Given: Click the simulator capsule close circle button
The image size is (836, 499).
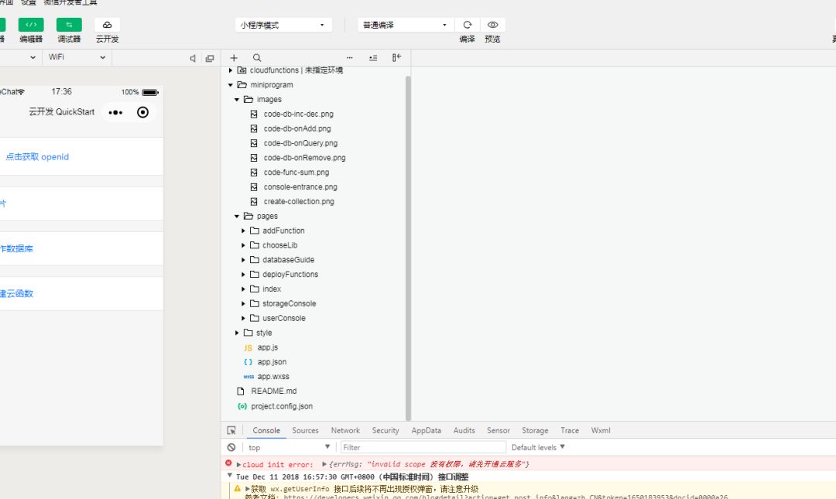Looking at the screenshot, I should [x=142, y=112].
